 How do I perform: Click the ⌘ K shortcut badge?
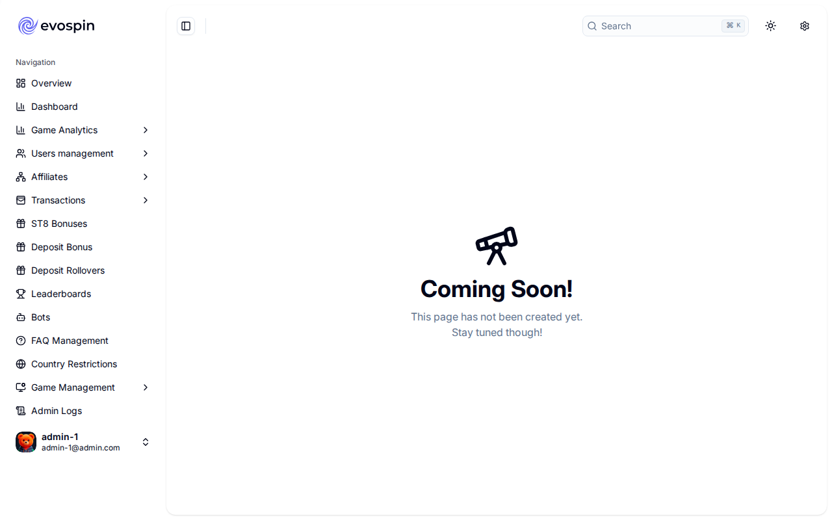[733, 26]
